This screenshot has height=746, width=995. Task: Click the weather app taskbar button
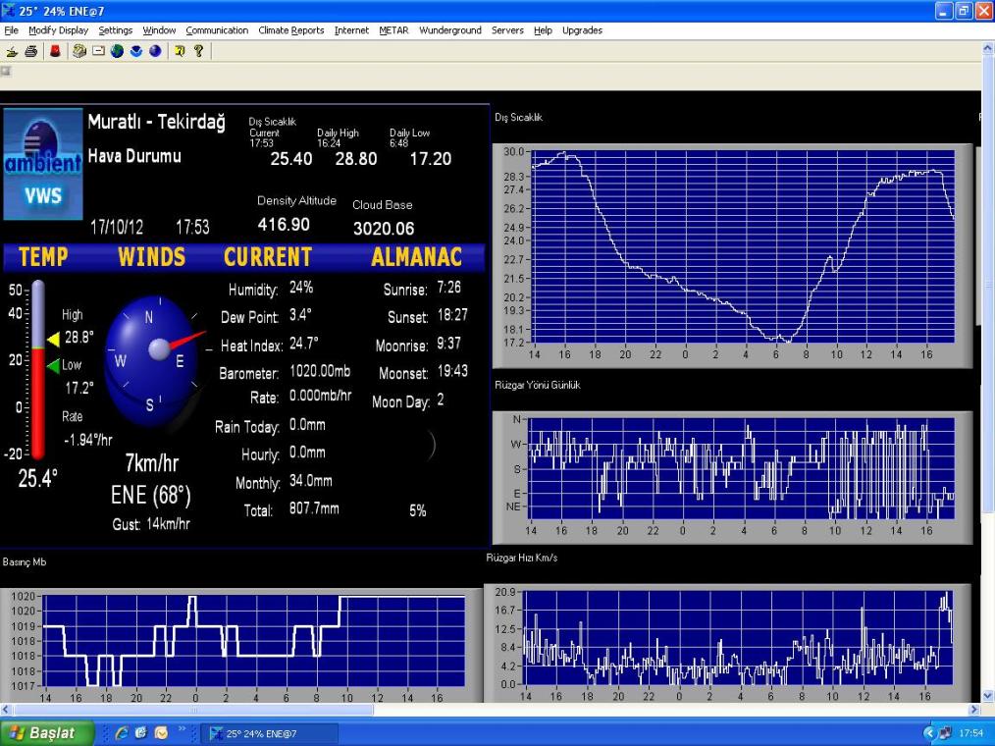tap(270, 733)
